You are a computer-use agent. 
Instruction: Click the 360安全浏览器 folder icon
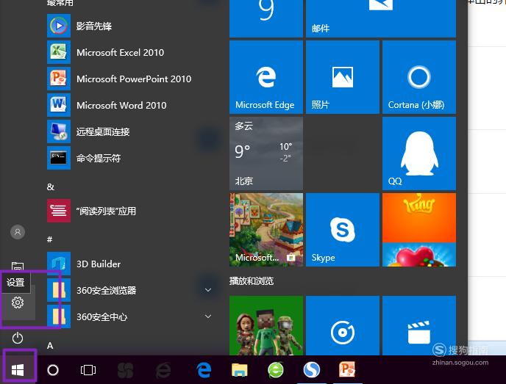[59, 290]
